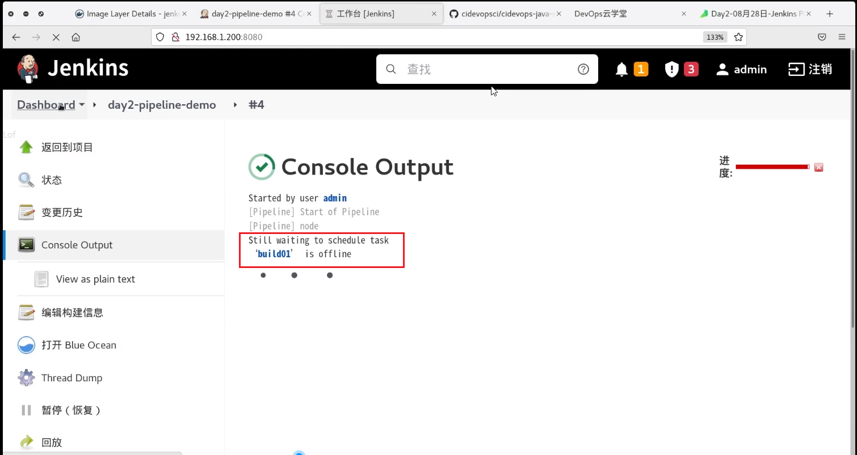
Task: Click the Blue Ocean wave icon
Action: pos(26,345)
